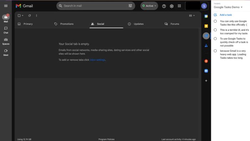
Task: Click the Search in mail field
Action: pos(96,6)
